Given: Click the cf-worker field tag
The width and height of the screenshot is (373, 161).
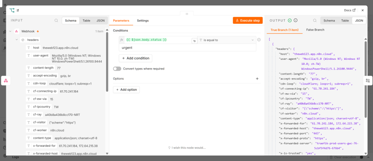Looking at the screenshot, I should pyautogui.click(x=37, y=130).
